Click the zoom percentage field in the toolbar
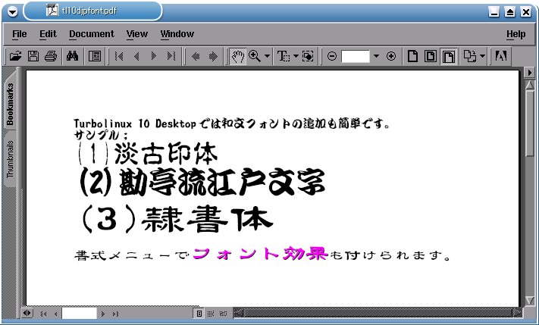This screenshot has height=325, width=539. pyautogui.click(x=356, y=56)
